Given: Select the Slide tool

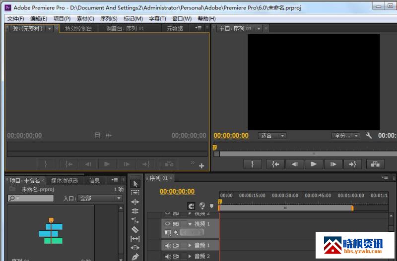Looking at the screenshot, I should pos(135,248).
